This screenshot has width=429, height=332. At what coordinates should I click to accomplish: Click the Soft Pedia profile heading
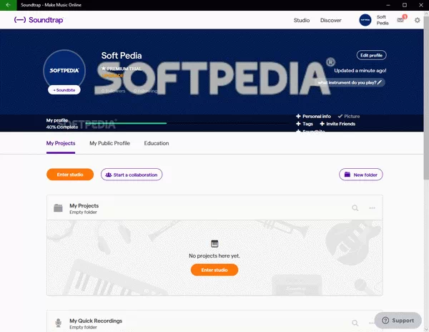point(122,56)
